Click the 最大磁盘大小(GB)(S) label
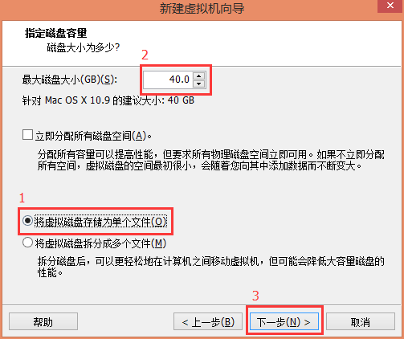The image size is (404, 339). point(70,80)
